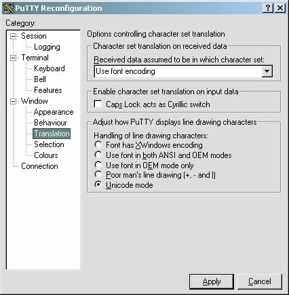The width and height of the screenshot is (289, 295).
Task: Open the Logging category
Action: point(47,47)
